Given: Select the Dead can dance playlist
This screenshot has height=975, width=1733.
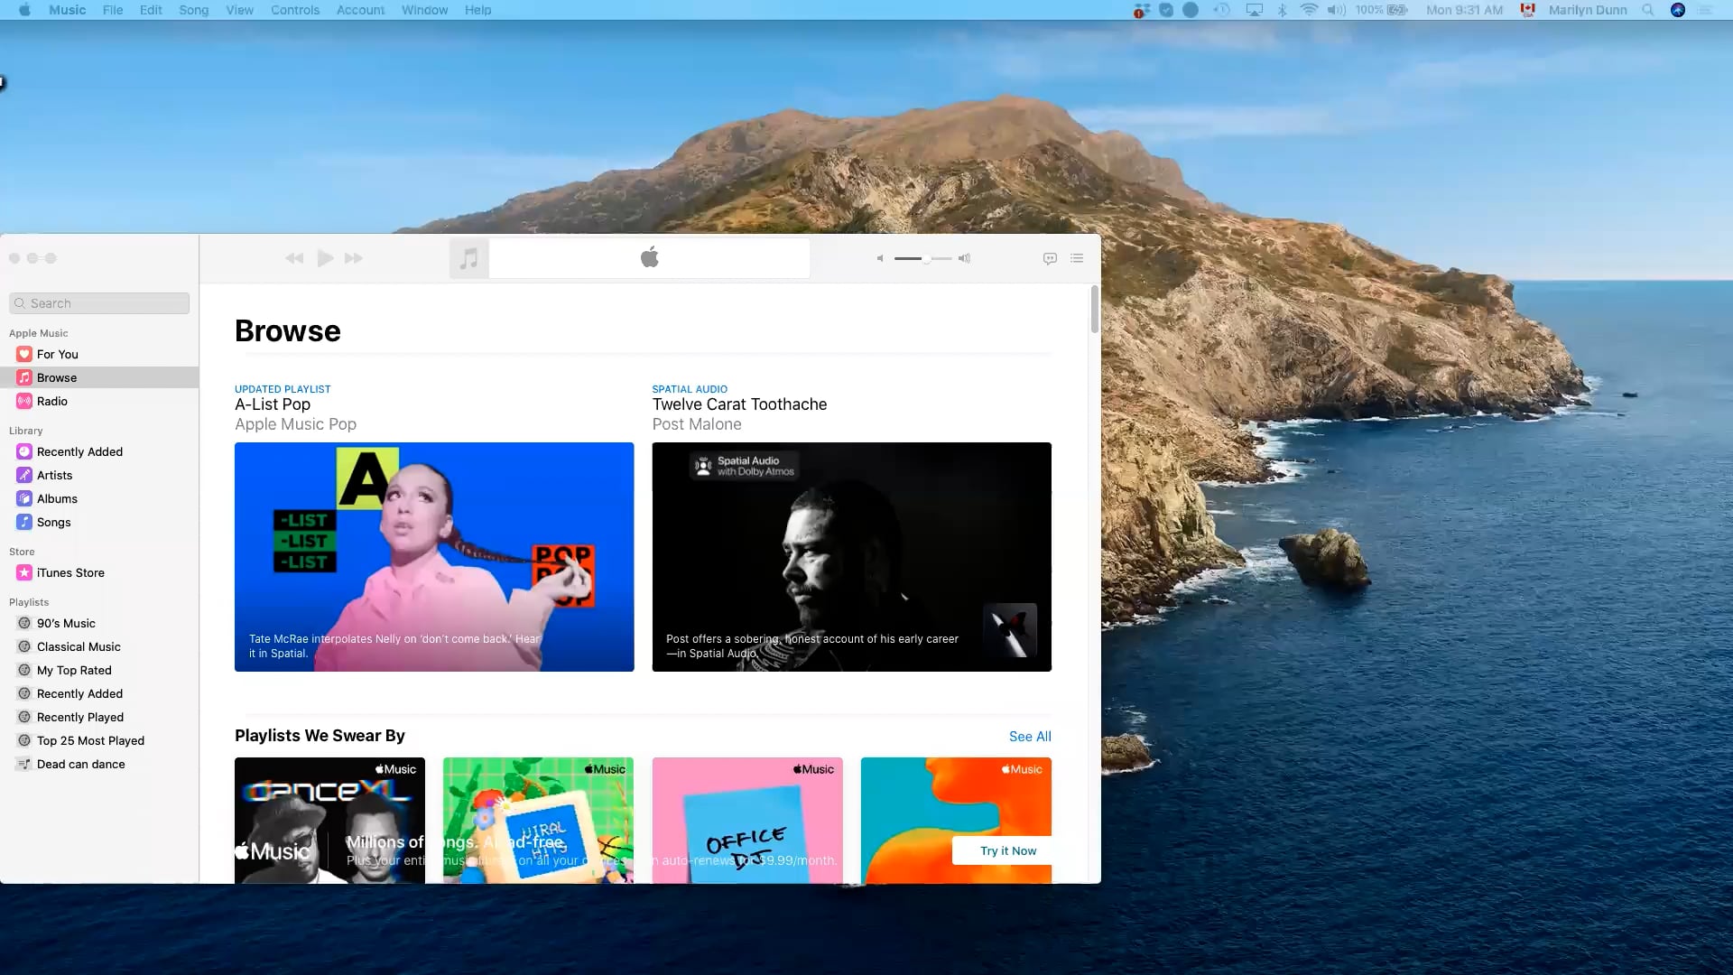Looking at the screenshot, I should tap(80, 764).
